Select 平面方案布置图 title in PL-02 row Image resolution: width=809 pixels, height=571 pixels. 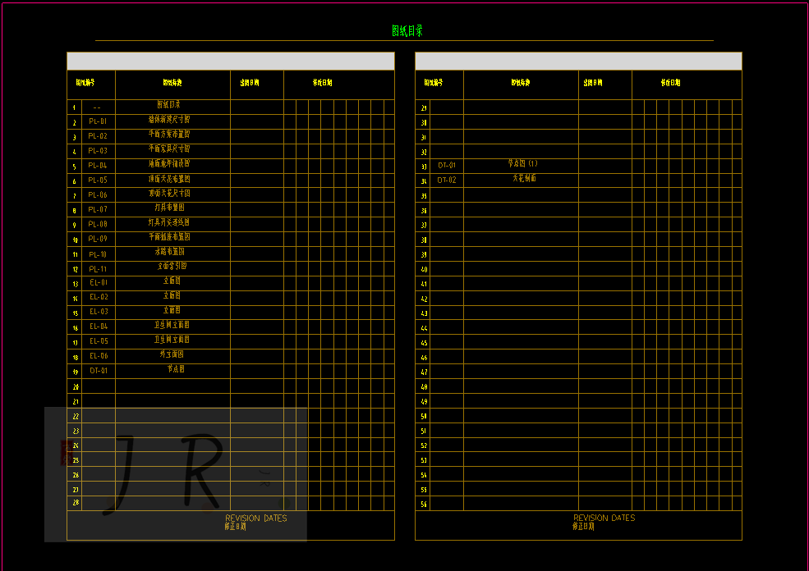click(169, 134)
